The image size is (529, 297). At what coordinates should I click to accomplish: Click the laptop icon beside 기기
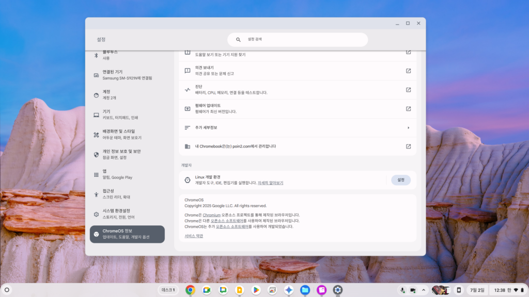pos(96,115)
